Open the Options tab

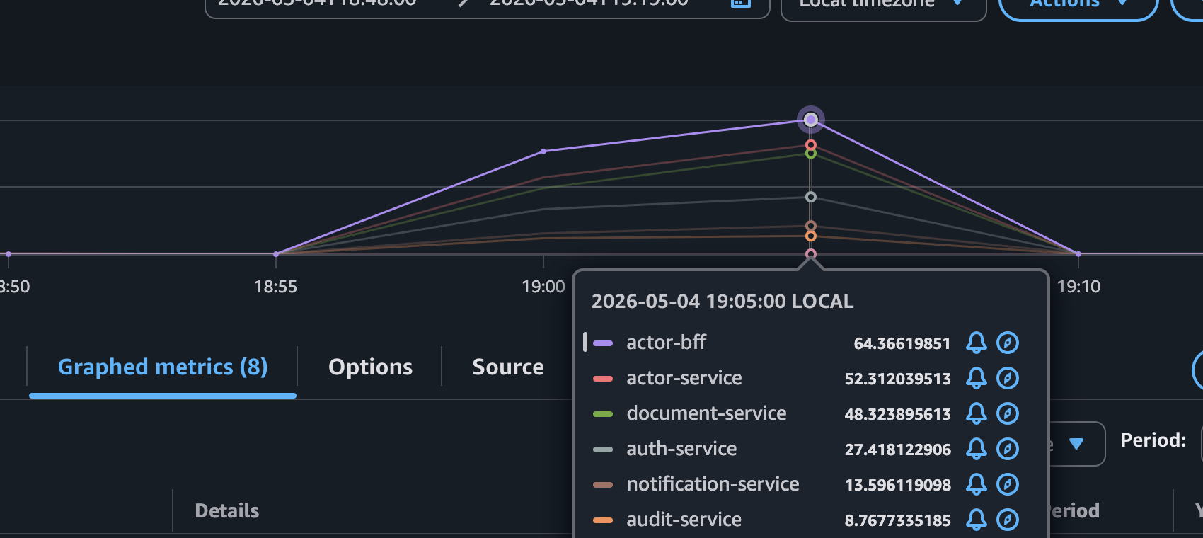[x=370, y=367]
